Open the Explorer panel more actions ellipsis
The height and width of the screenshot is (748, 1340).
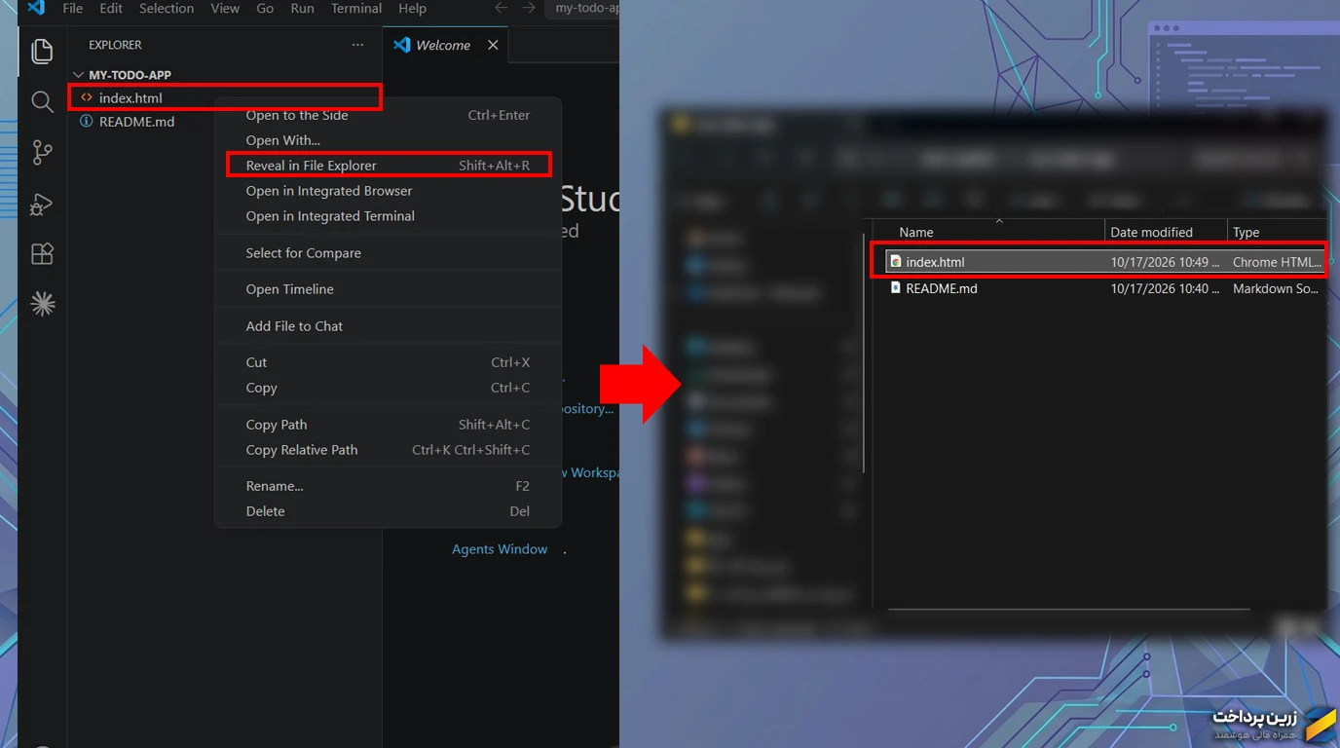click(357, 45)
